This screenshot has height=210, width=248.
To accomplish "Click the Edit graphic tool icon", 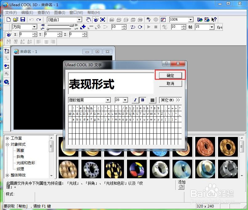I will [x=7, y=74].
